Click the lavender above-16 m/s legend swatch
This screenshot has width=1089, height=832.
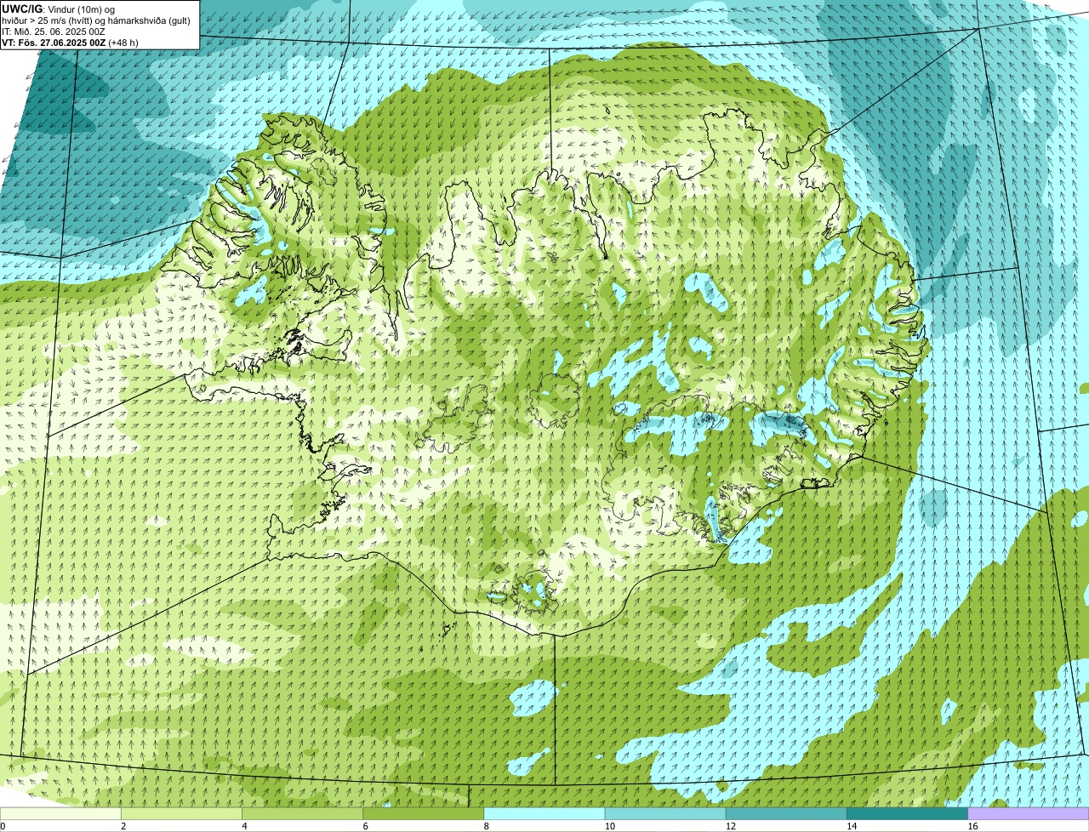tap(1029, 814)
